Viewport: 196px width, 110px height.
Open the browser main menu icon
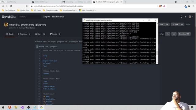click(193, 6)
